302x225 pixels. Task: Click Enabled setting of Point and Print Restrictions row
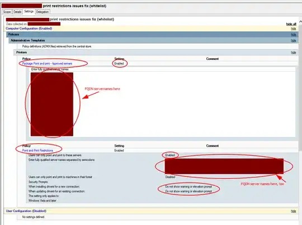tap(119, 151)
